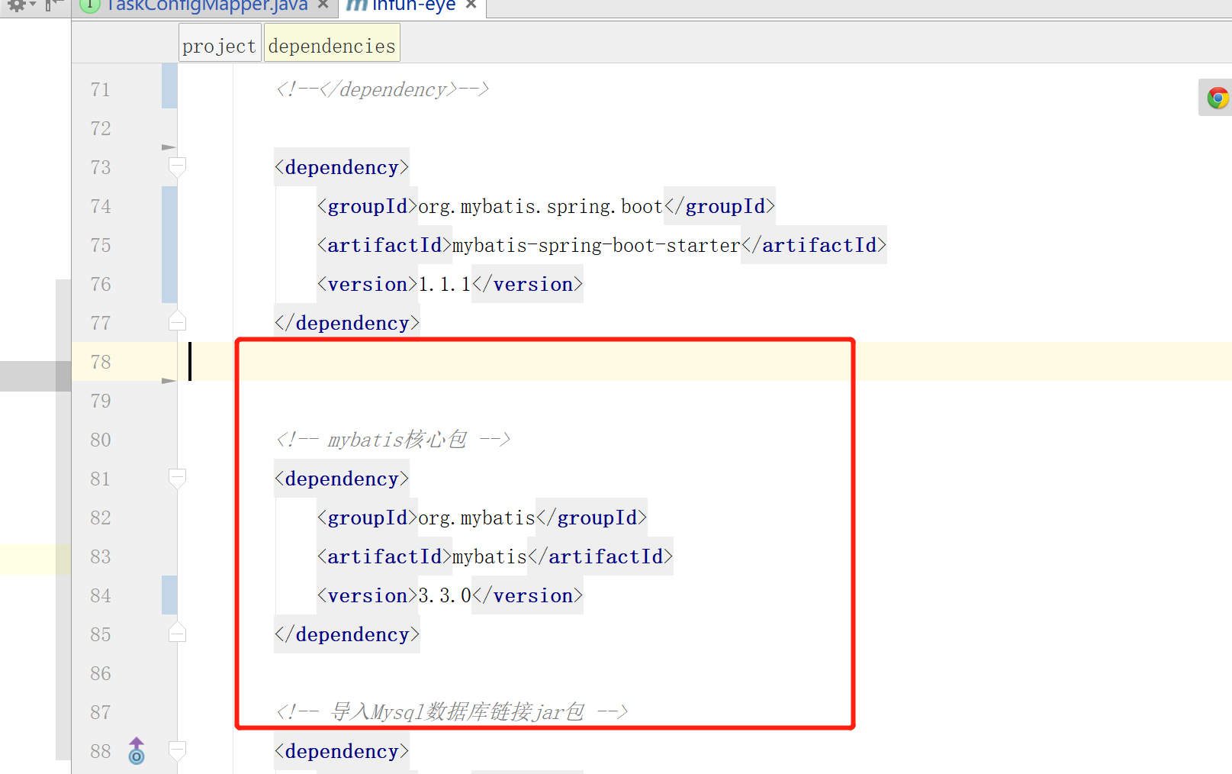Click the gutter marker icon at line 88
The image size is (1232, 774).
point(136,751)
